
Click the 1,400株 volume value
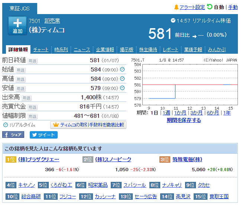click(x=91, y=97)
